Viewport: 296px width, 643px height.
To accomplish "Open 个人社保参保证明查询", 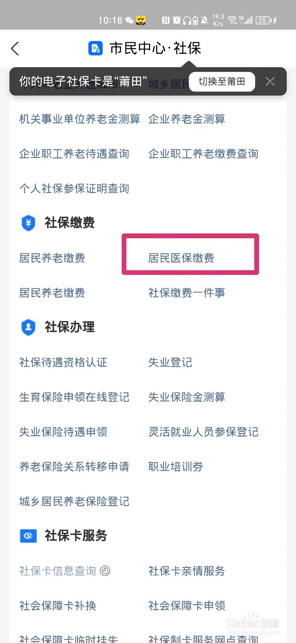I will pos(74,188).
